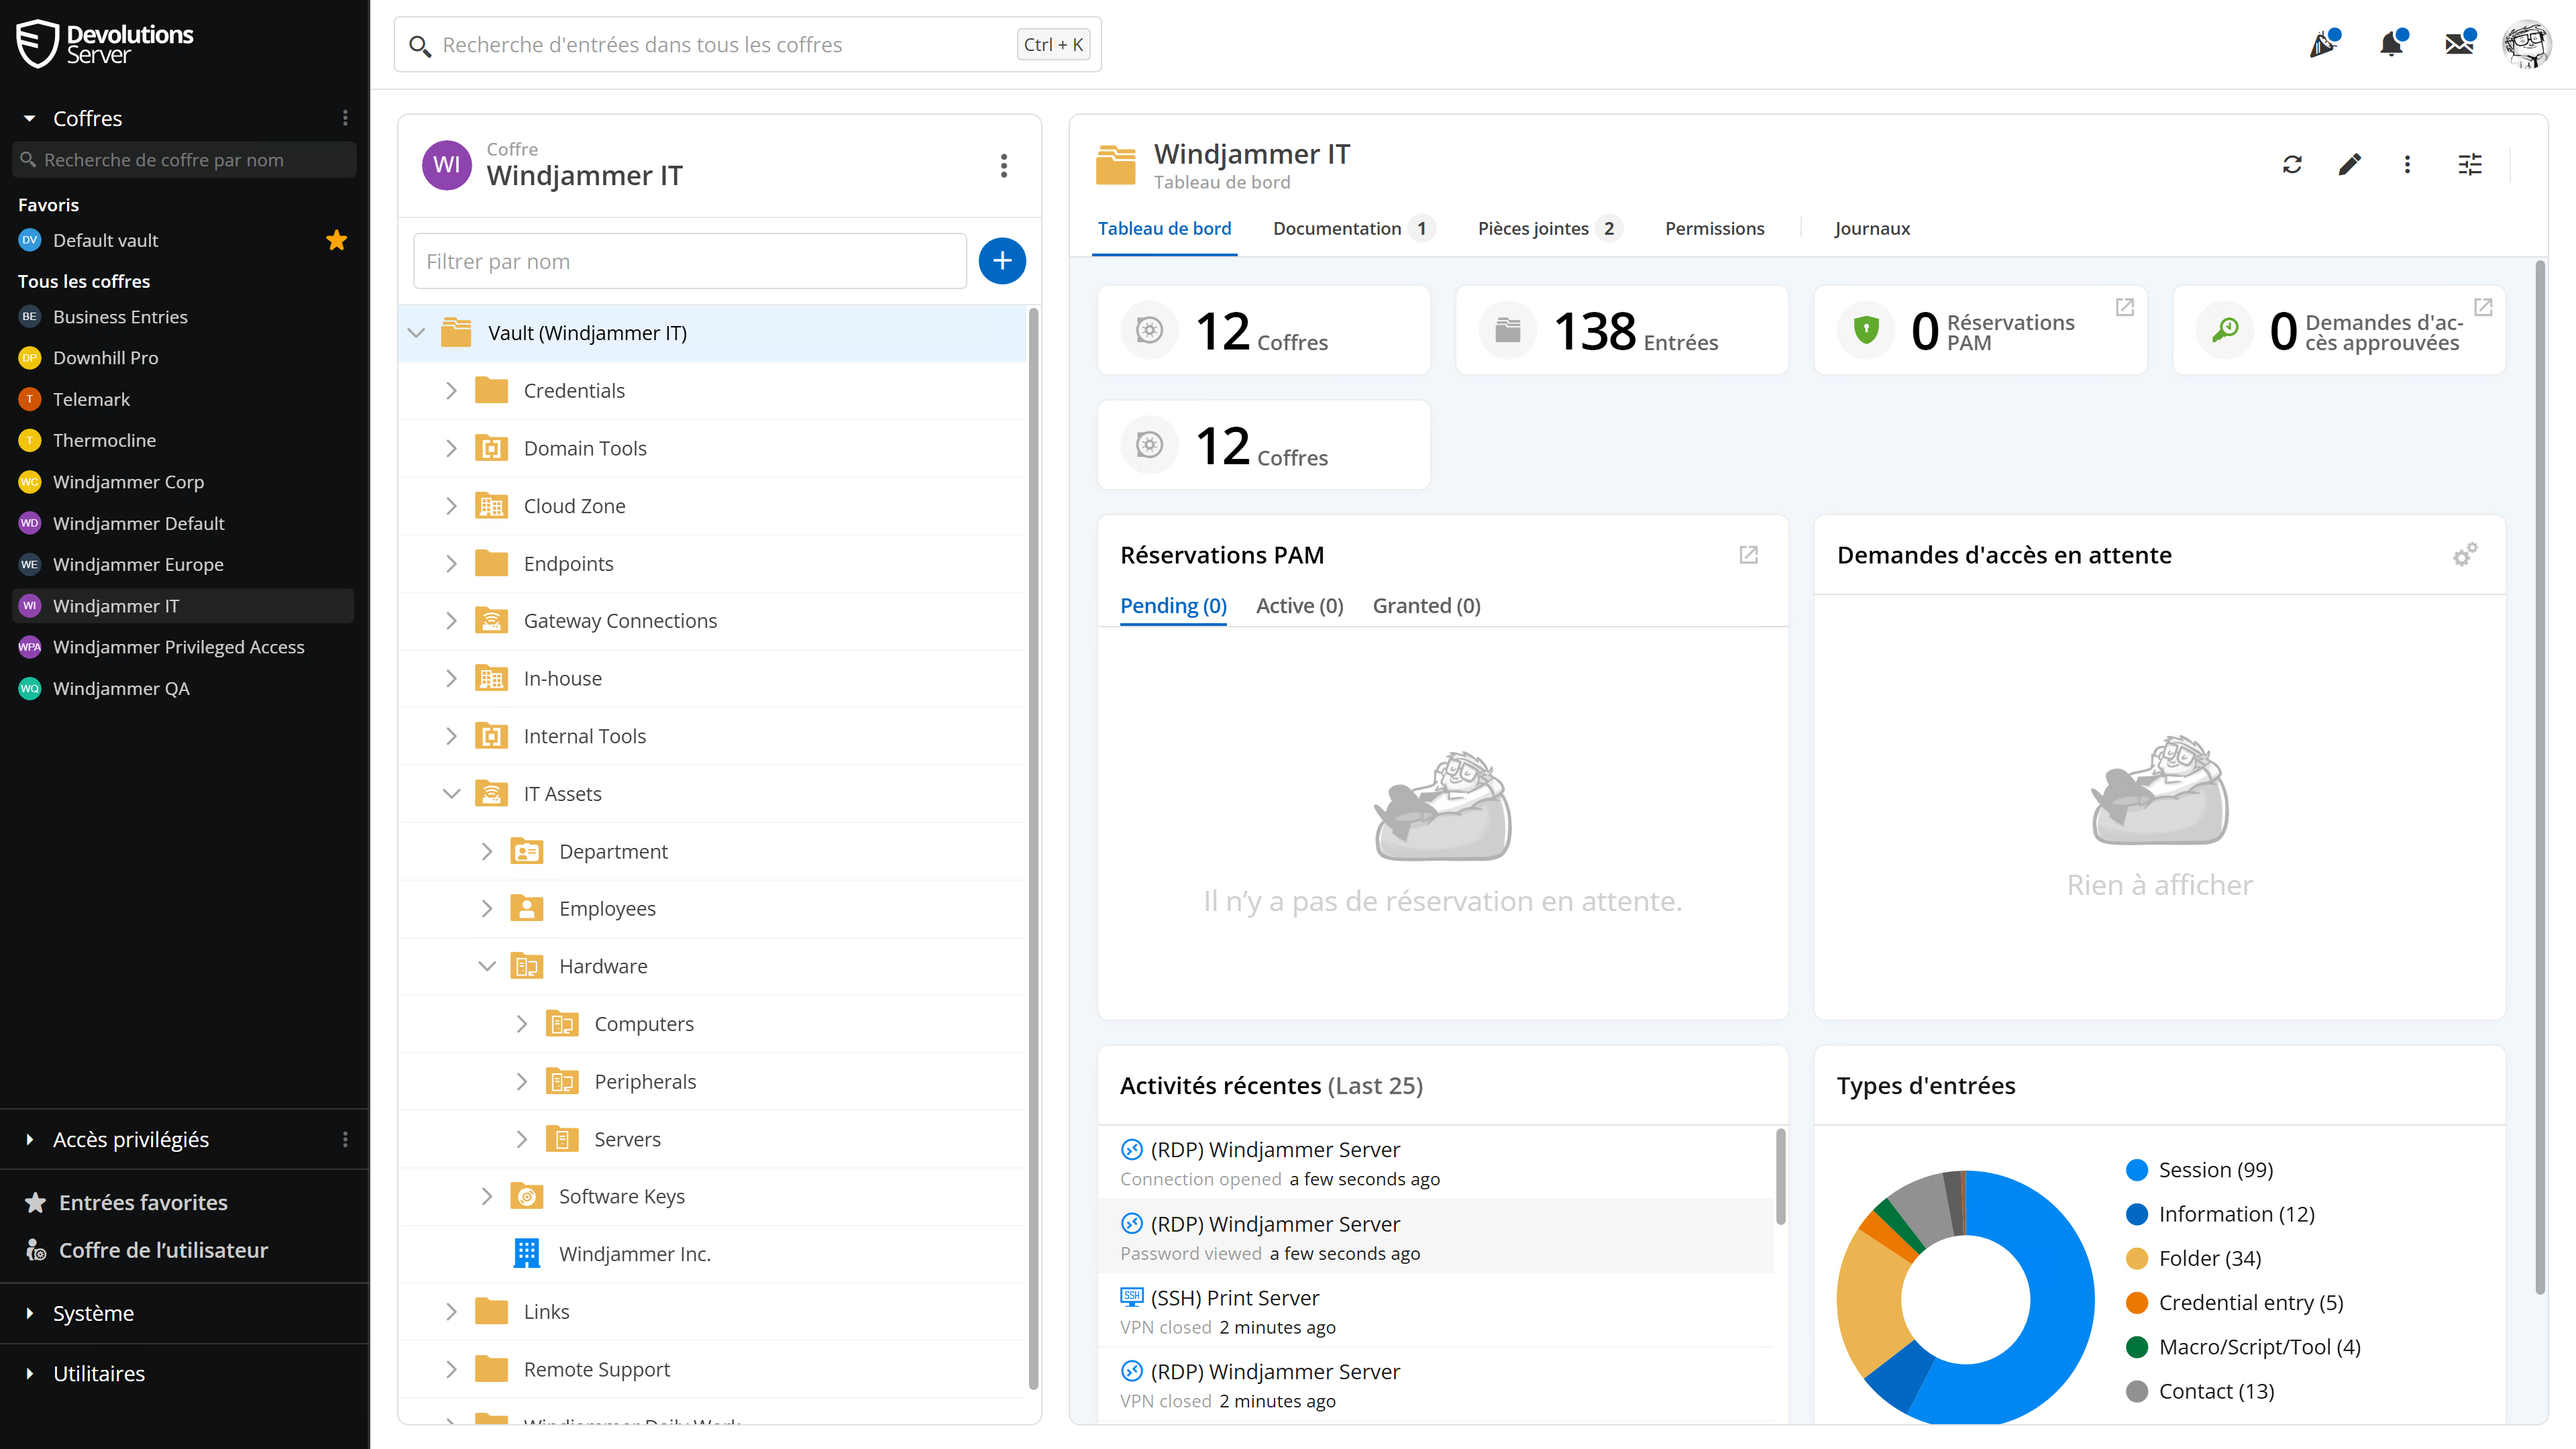Click the blue add entry plus button
The width and height of the screenshot is (2576, 1449).
pyautogui.click(x=1002, y=261)
